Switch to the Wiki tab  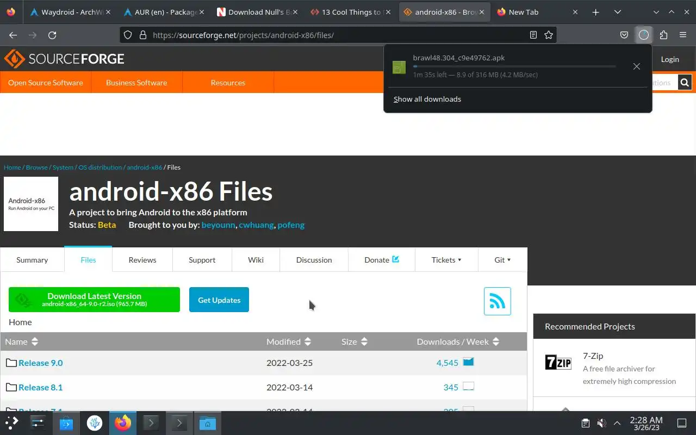[x=256, y=260]
